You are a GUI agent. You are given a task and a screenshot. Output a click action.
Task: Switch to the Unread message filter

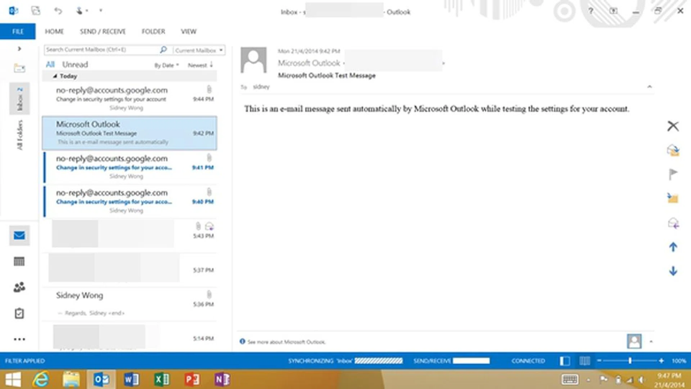(75, 64)
